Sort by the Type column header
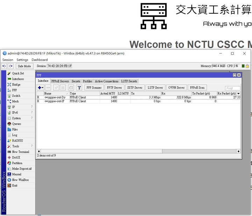This screenshot has height=216, width=252. [85, 93]
